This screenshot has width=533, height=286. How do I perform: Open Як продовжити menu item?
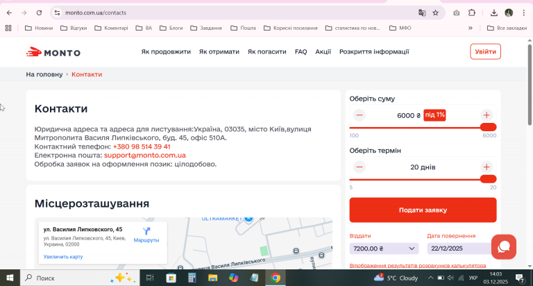[x=166, y=51]
